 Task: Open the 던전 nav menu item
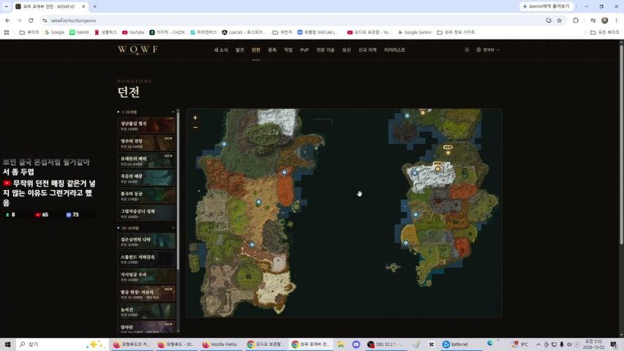256,50
